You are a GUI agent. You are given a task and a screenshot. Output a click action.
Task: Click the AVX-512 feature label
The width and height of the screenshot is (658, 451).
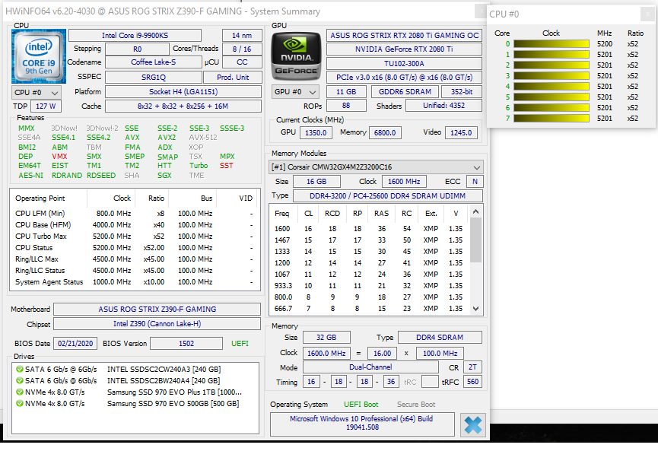point(203,137)
